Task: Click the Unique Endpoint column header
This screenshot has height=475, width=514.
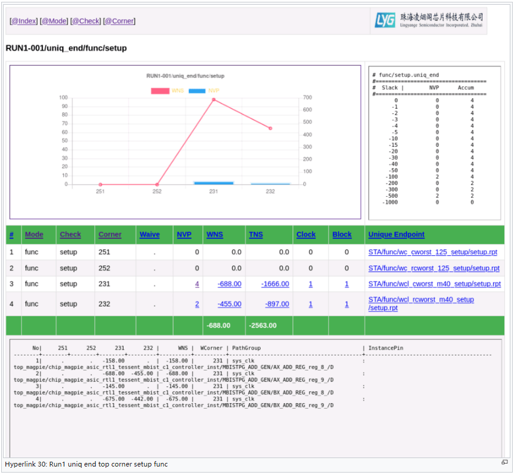Action: coord(396,235)
